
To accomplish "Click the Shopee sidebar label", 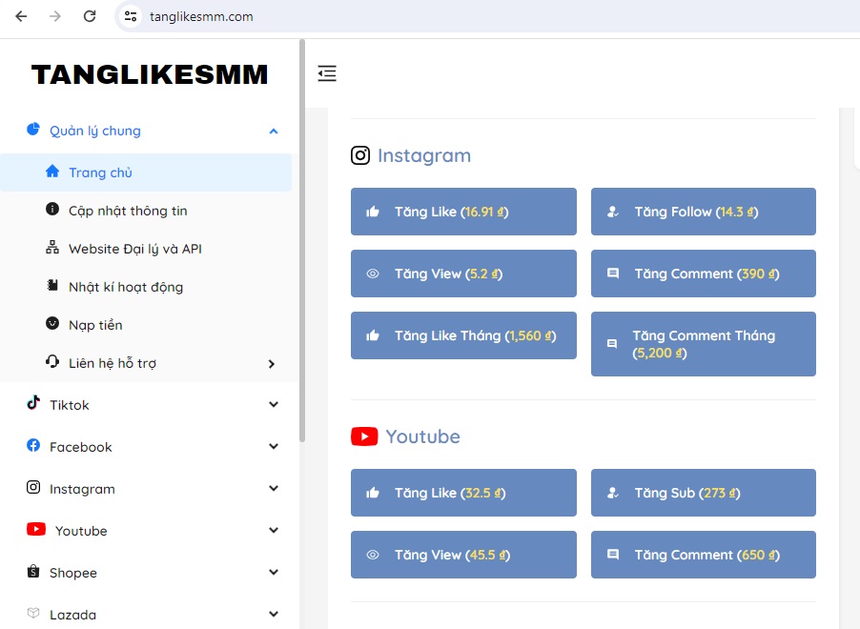I will click(73, 573).
